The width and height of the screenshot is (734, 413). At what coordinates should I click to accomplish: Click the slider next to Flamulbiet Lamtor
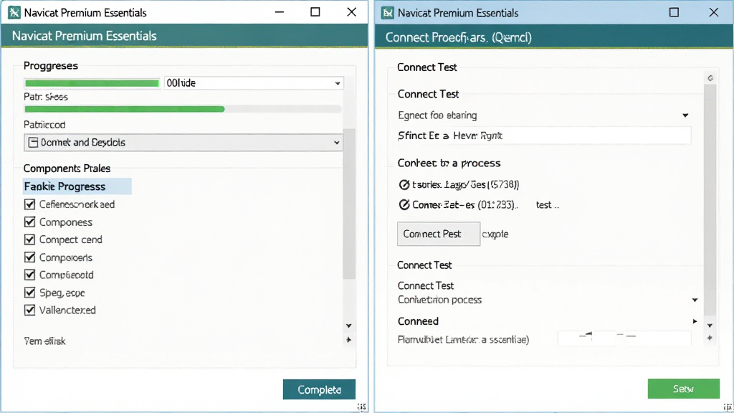click(x=624, y=338)
